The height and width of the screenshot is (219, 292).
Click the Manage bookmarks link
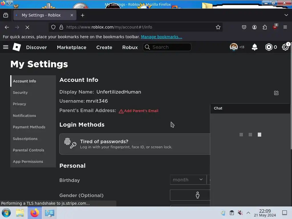coord(161,37)
